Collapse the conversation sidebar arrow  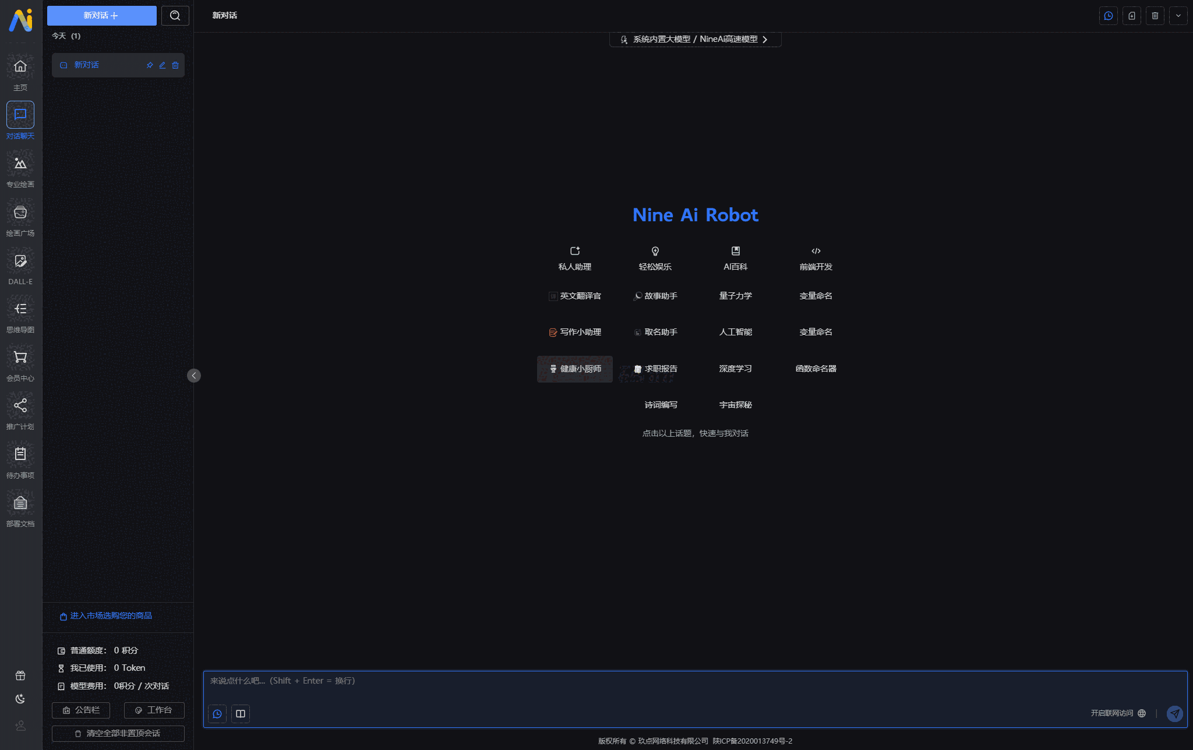tap(194, 376)
